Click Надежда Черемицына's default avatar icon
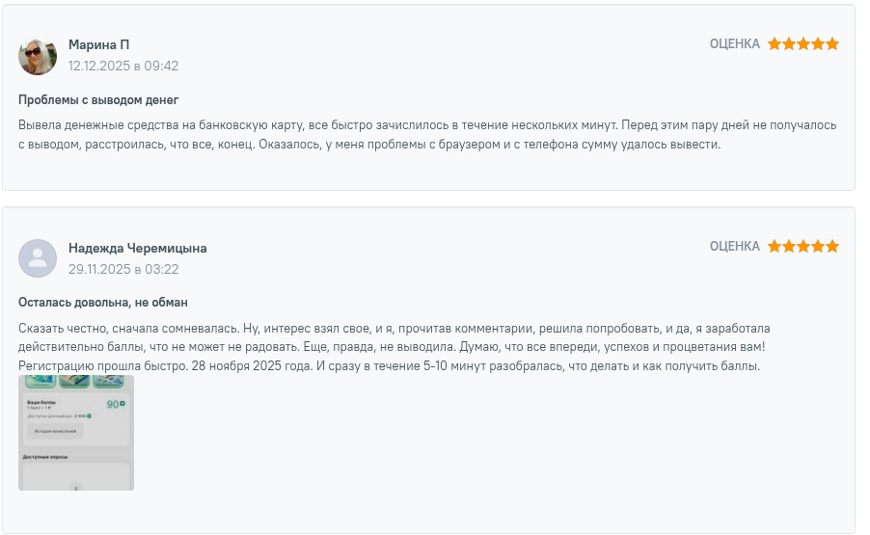Screen dimensions: 870x535 [x=38, y=258]
